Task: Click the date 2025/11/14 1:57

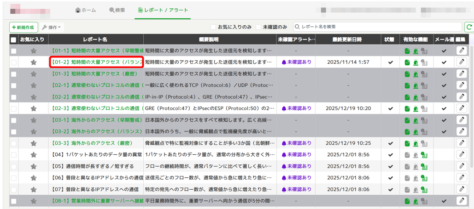Action: click(x=348, y=62)
